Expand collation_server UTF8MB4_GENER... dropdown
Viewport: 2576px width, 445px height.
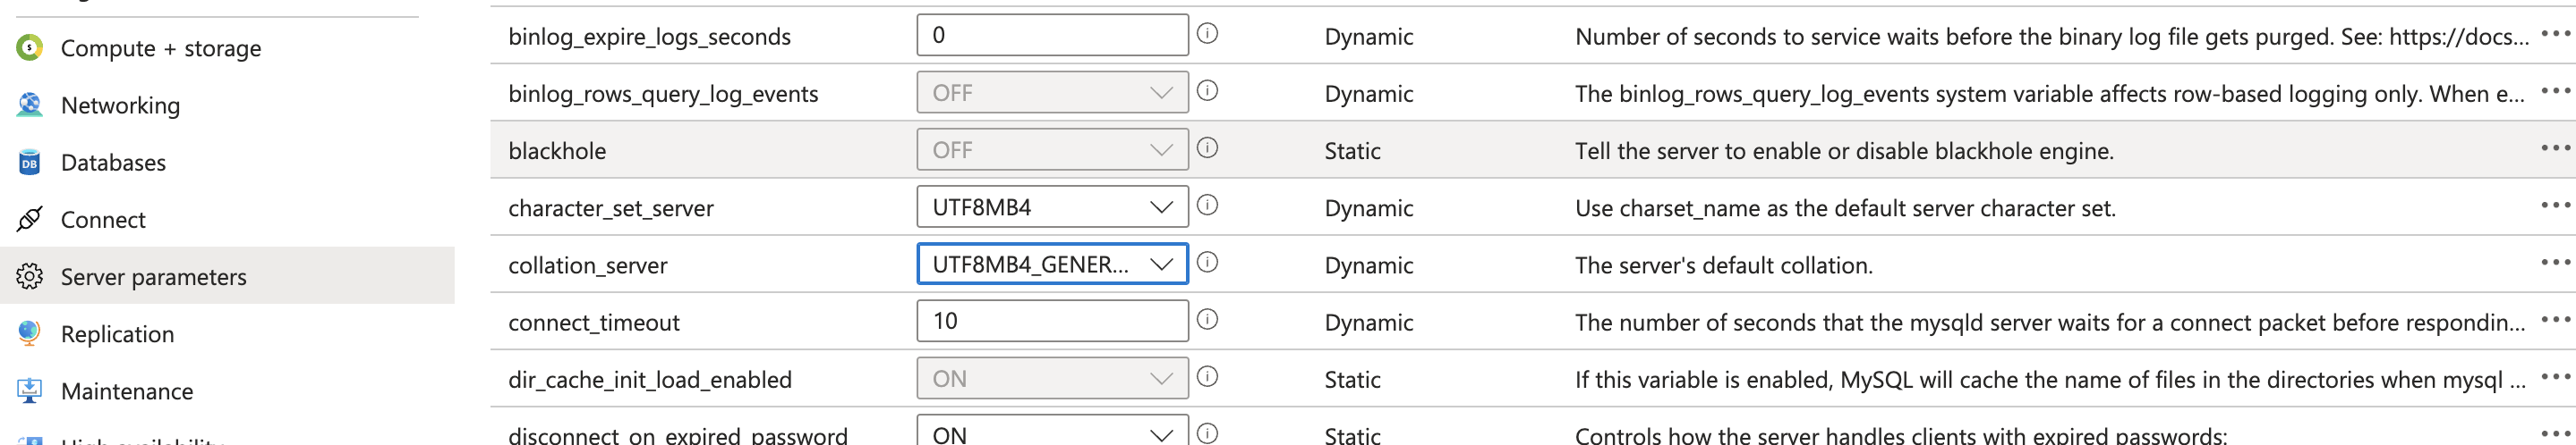(1052, 264)
